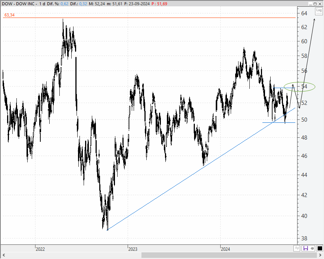Image resolution: width=324 pixels, height=259 pixels.
Task: Click the 40 price axis label
Action: click(x=304, y=216)
